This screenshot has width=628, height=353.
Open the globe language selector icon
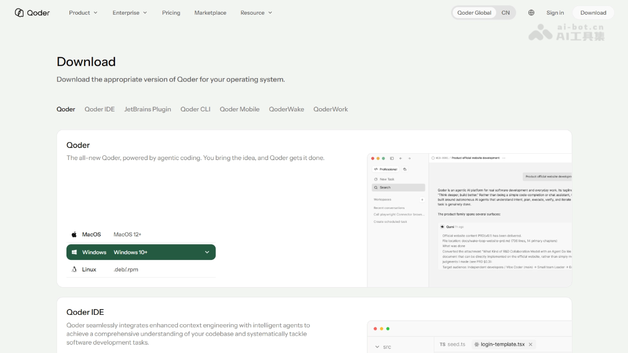[531, 13]
